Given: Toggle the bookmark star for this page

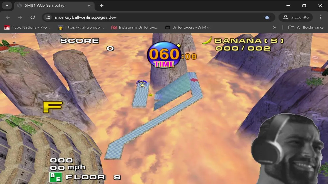Looking at the screenshot, I should pos(267,17).
